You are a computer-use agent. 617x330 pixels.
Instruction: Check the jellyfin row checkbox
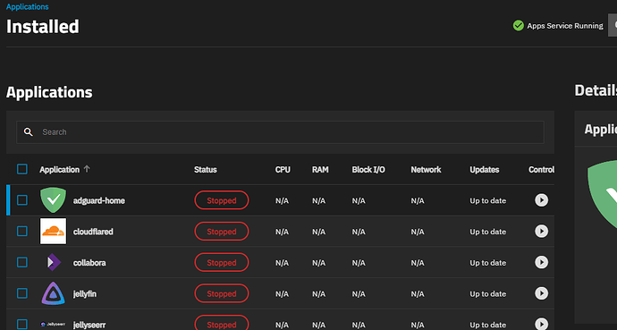click(22, 293)
